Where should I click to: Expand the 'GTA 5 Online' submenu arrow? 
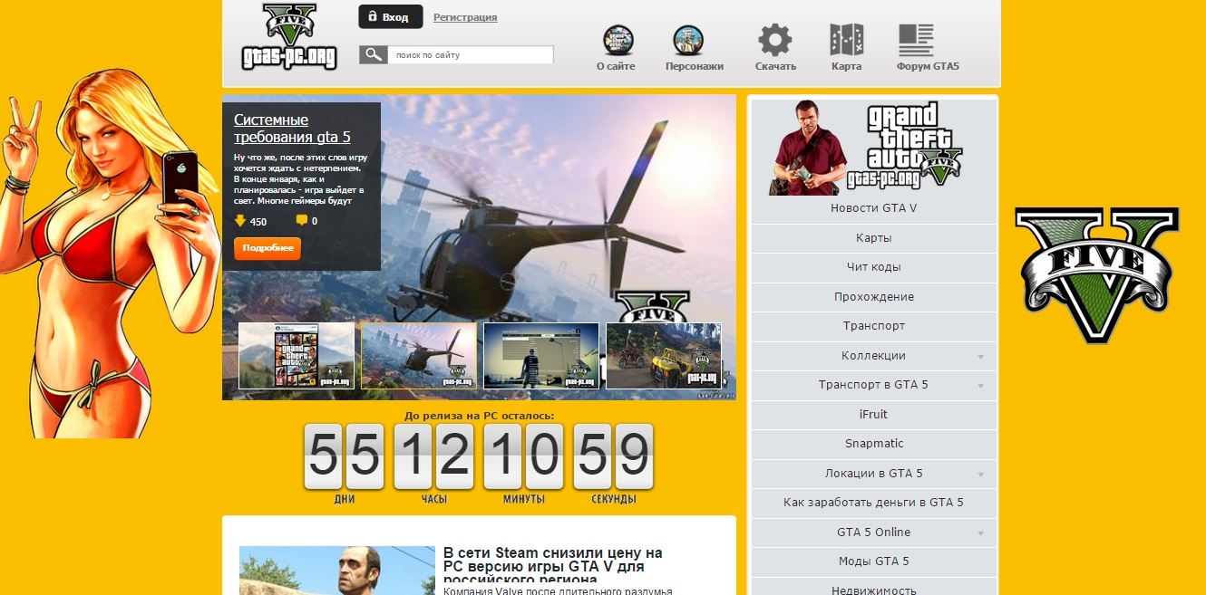980,533
